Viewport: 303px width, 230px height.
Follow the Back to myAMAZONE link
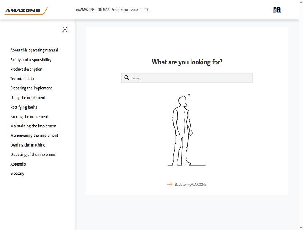(190, 185)
